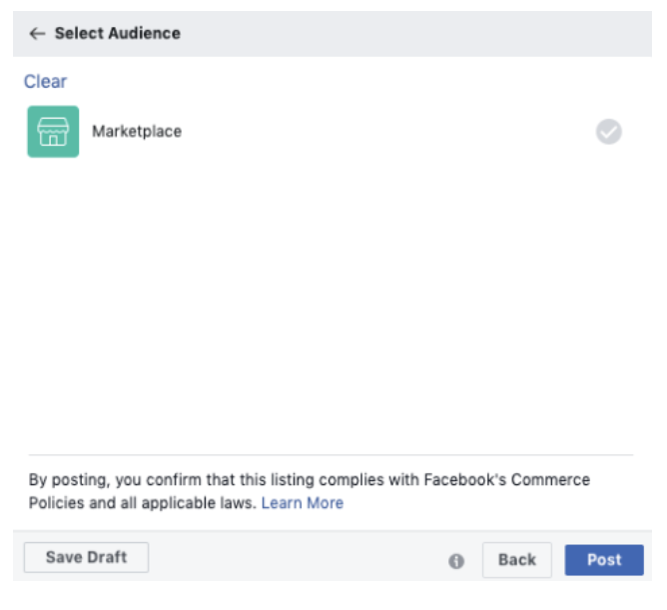Open the Learn More link
The width and height of the screenshot is (667, 610).
coord(302,503)
